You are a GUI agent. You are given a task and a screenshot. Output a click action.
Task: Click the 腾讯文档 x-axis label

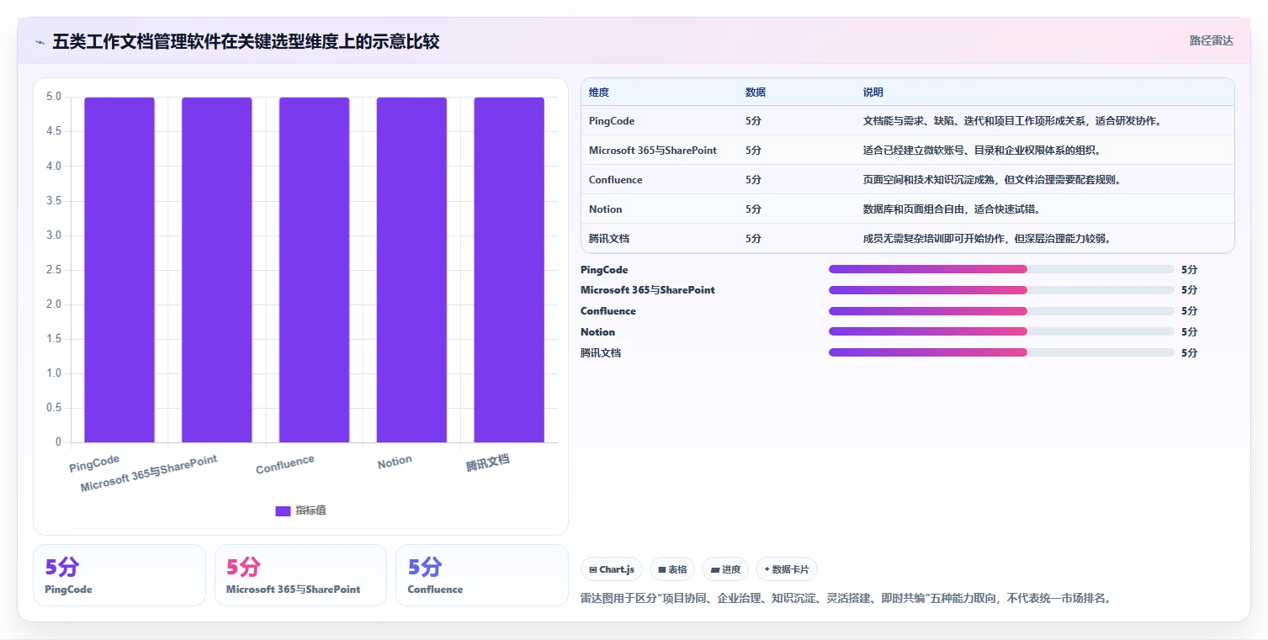488,463
